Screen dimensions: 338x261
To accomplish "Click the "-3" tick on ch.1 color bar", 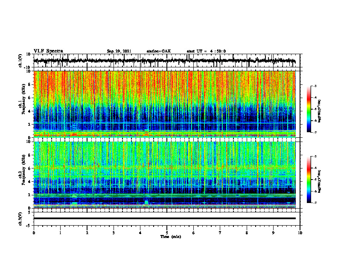I will tap(315, 86).
